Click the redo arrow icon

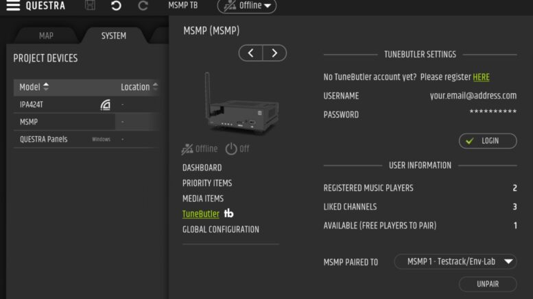143,6
